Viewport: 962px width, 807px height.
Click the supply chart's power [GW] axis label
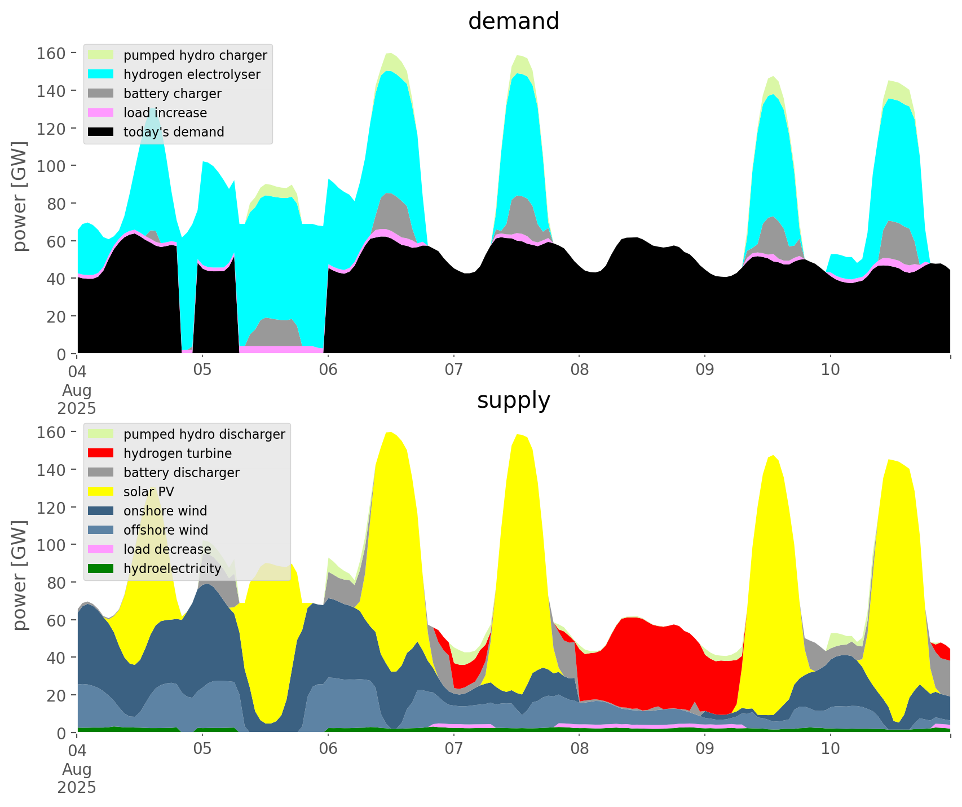[20, 576]
